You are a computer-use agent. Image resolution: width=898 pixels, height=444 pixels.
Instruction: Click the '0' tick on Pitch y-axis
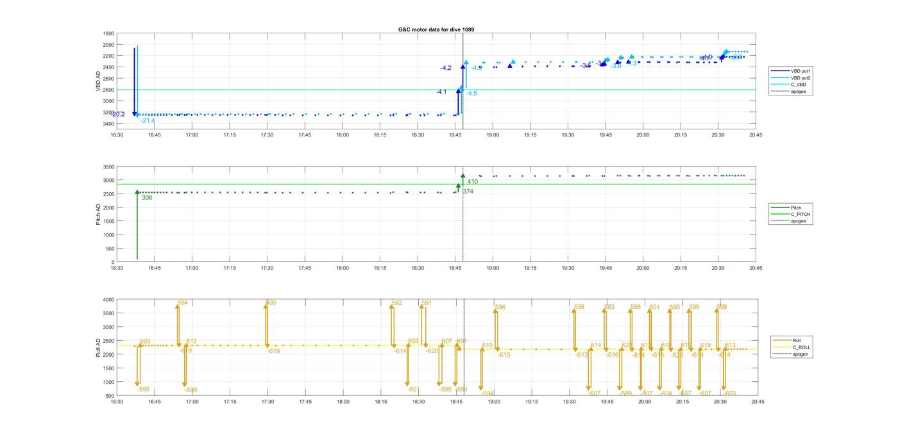pyautogui.click(x=113, y=263)
